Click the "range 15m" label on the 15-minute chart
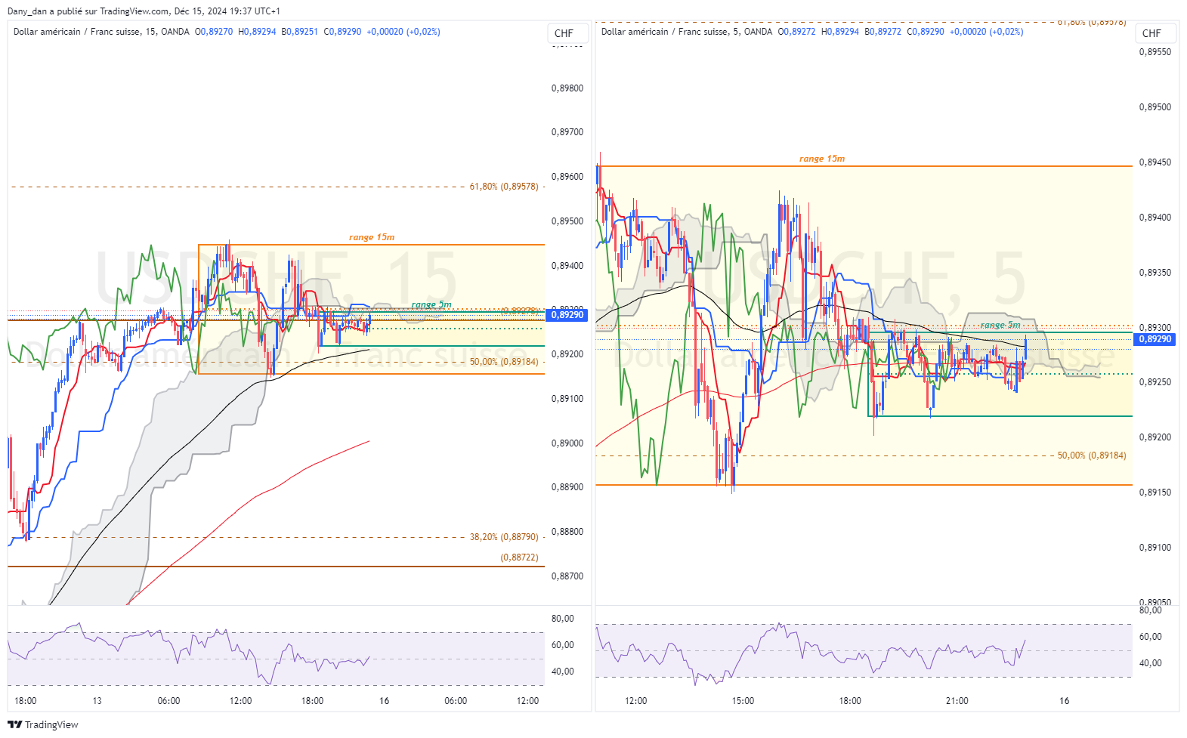Image resolution: width=1187 pixels, height=738 pixels. click(x=372, y=237)
